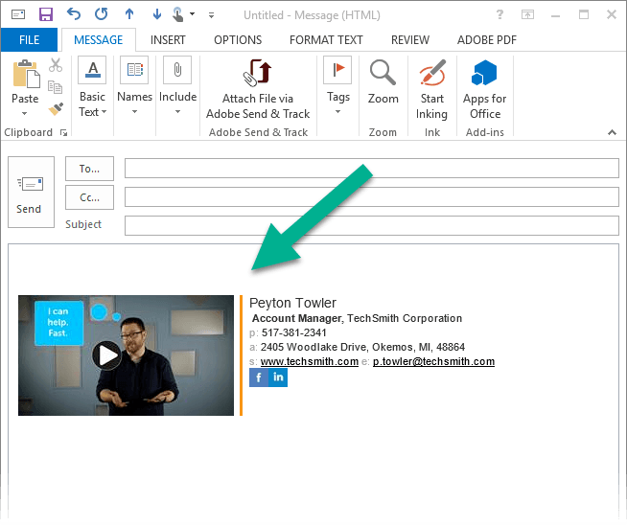Open the ADOBE PDF tab
Image resolution: width=627 pixels, height=526 pixels.
pyautogui.click(x=487, y=40)
